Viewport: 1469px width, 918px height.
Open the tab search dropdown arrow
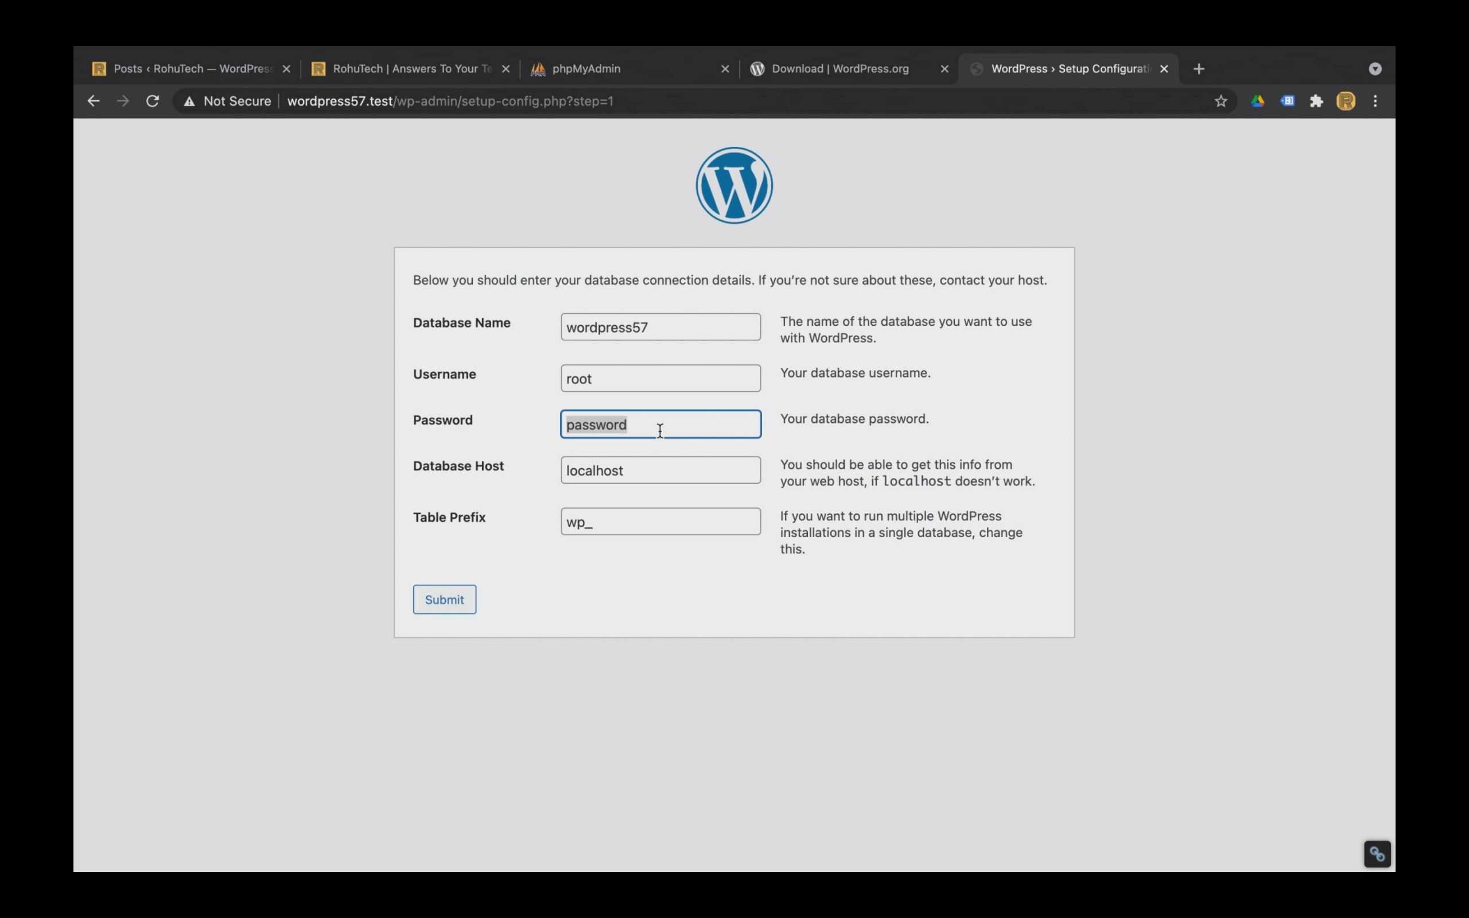click(x=1375, y=69)
